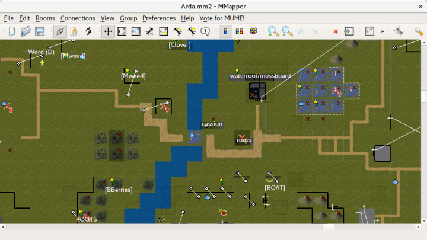The height and width of the screenshot is (240, 427).
Task: Click the dark building room below waterroot/mossboard
Action: click(257, 91)
